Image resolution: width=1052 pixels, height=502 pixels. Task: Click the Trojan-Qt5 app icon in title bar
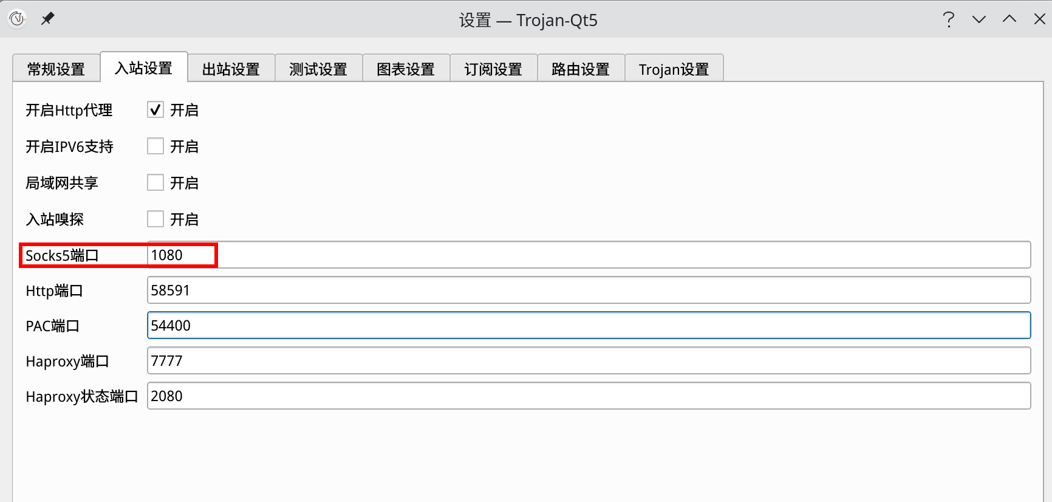(17, 19)
